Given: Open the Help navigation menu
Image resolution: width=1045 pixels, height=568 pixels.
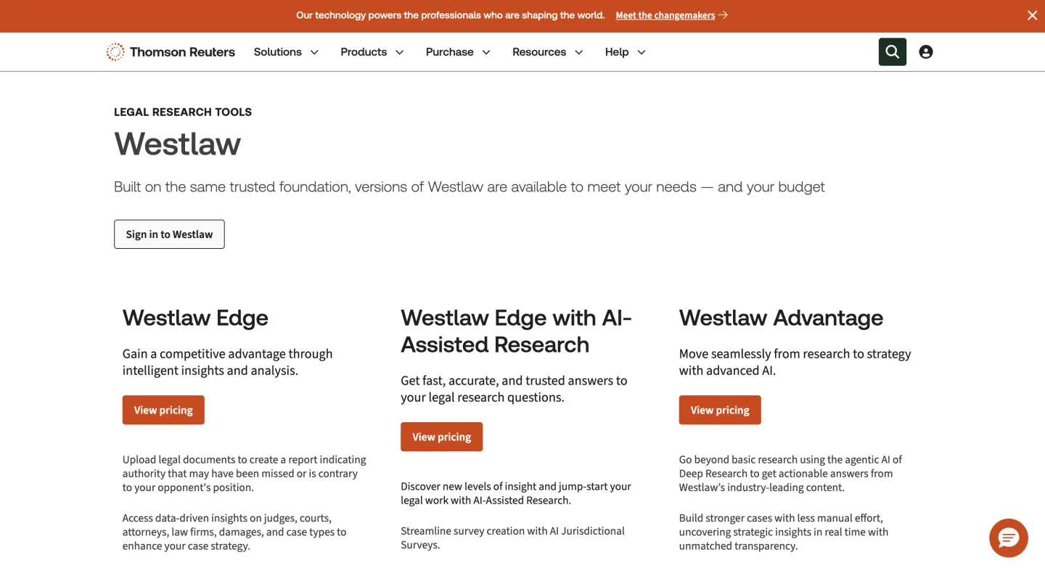Looking at the screenshot, I should pyautogui.click(x=626, y=52).
